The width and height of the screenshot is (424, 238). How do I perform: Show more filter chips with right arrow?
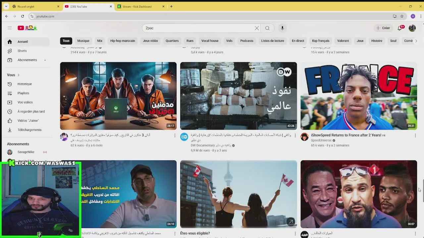(x=416, y=41)
